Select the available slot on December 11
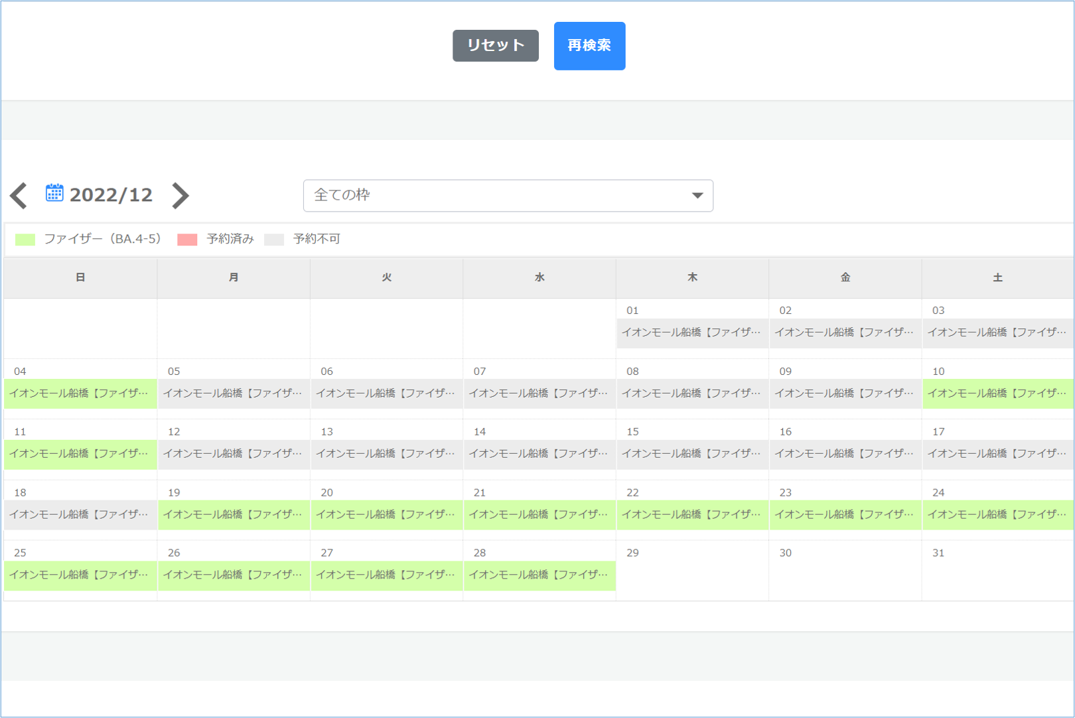Image resolution: width=1075 pixels, height=718 pixels. [x=80, y=454]
